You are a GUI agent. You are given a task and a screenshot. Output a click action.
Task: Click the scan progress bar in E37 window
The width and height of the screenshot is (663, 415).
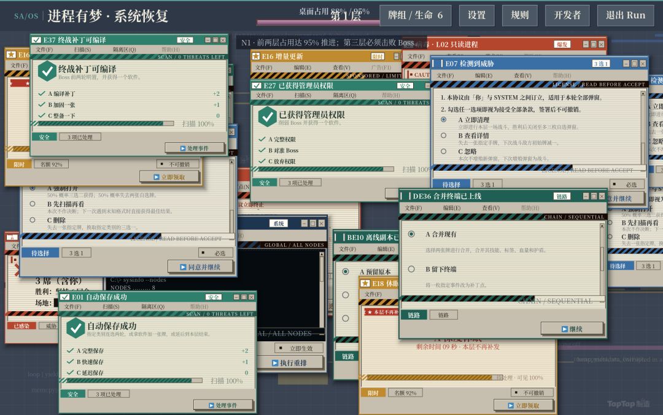coord(104,123)
